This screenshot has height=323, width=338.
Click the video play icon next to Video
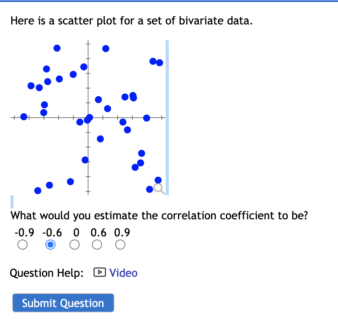[99, 273]
